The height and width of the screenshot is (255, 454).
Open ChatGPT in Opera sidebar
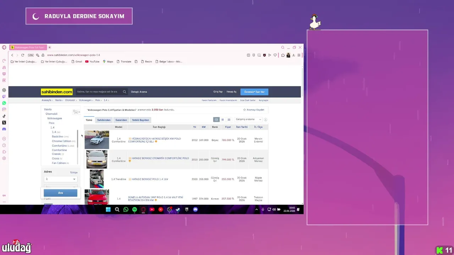pos(4,90)
